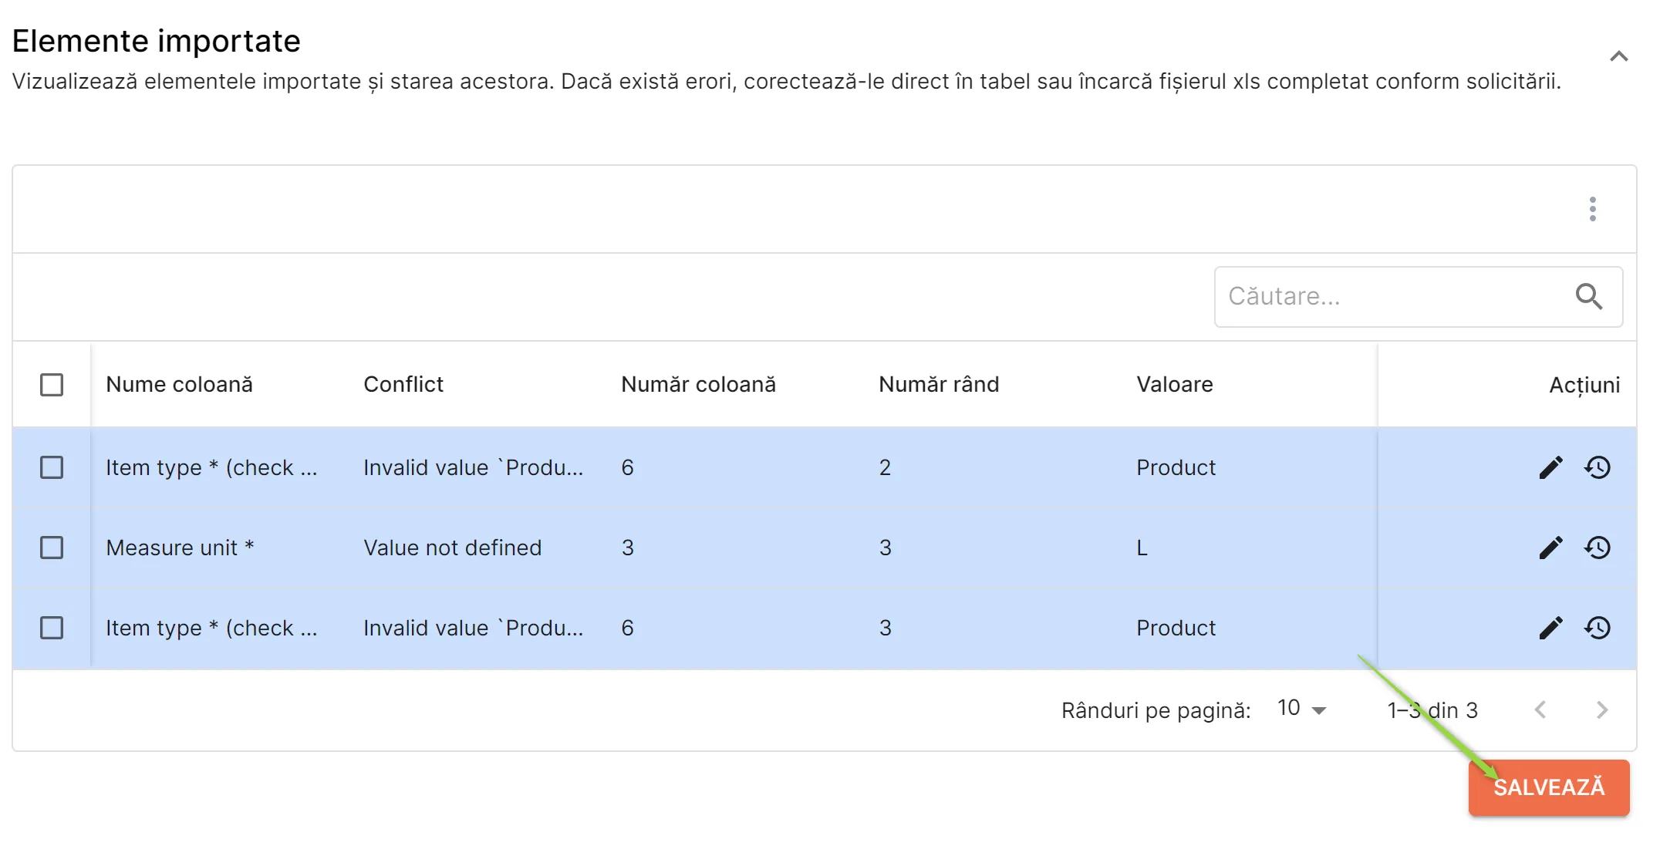Click 'Product' value in row number 3
Image resolution: width=1660 pixels, height=846 pixels.
click(x=1176, y=628)
